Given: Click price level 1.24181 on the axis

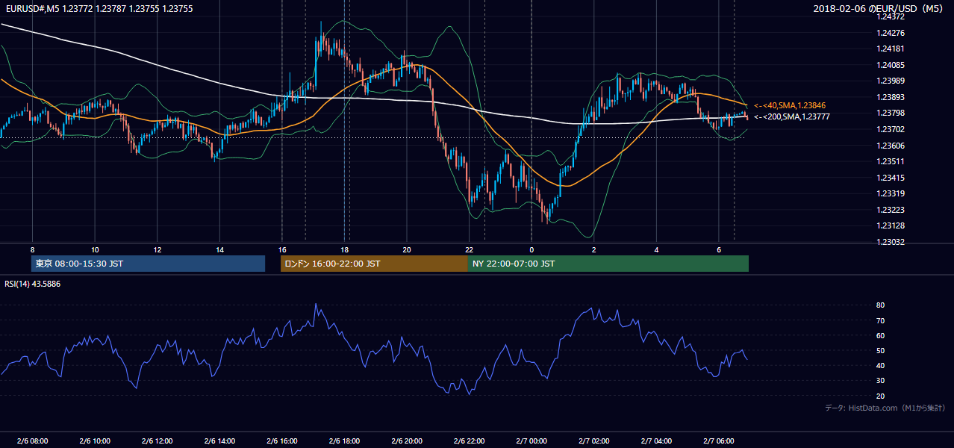Looking at the screenshot, I should pos(892,49).
